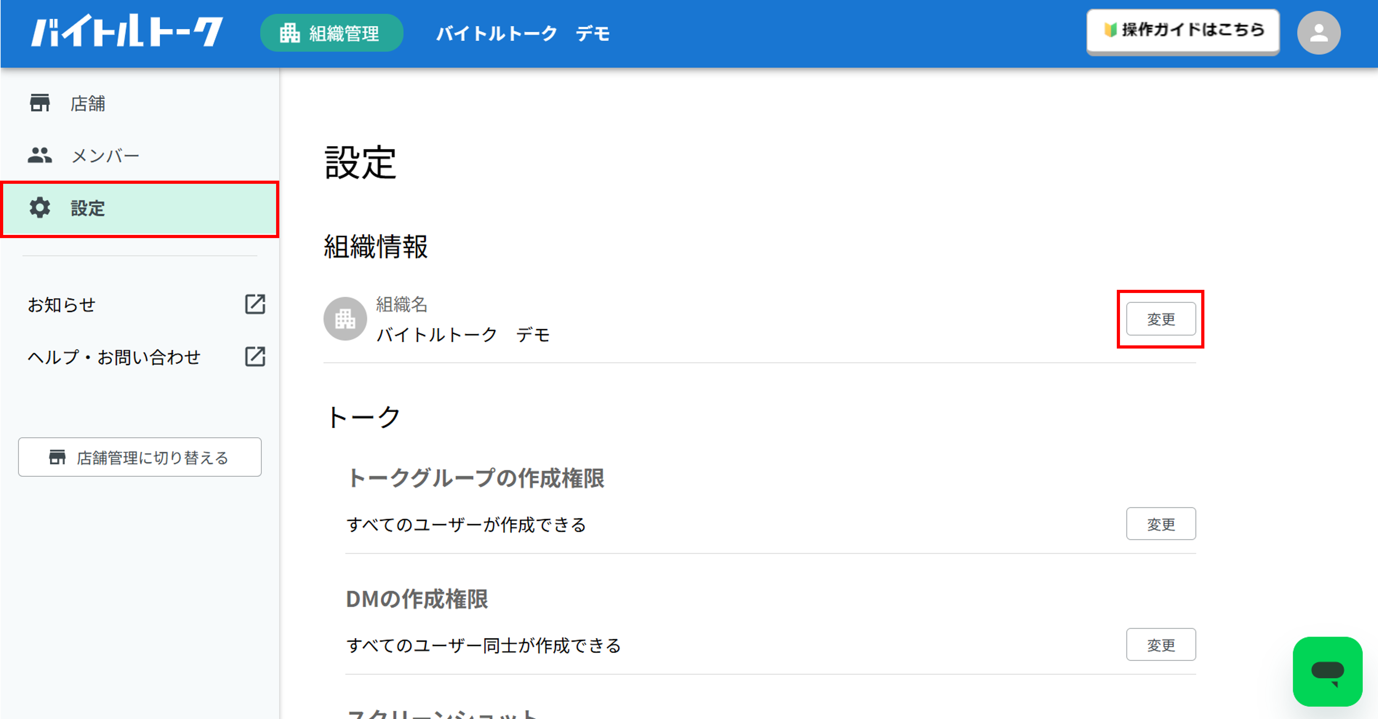1378x719 pixels.
Task: Click the 組織情報 section heading
Action: click(x=375, y=247)
